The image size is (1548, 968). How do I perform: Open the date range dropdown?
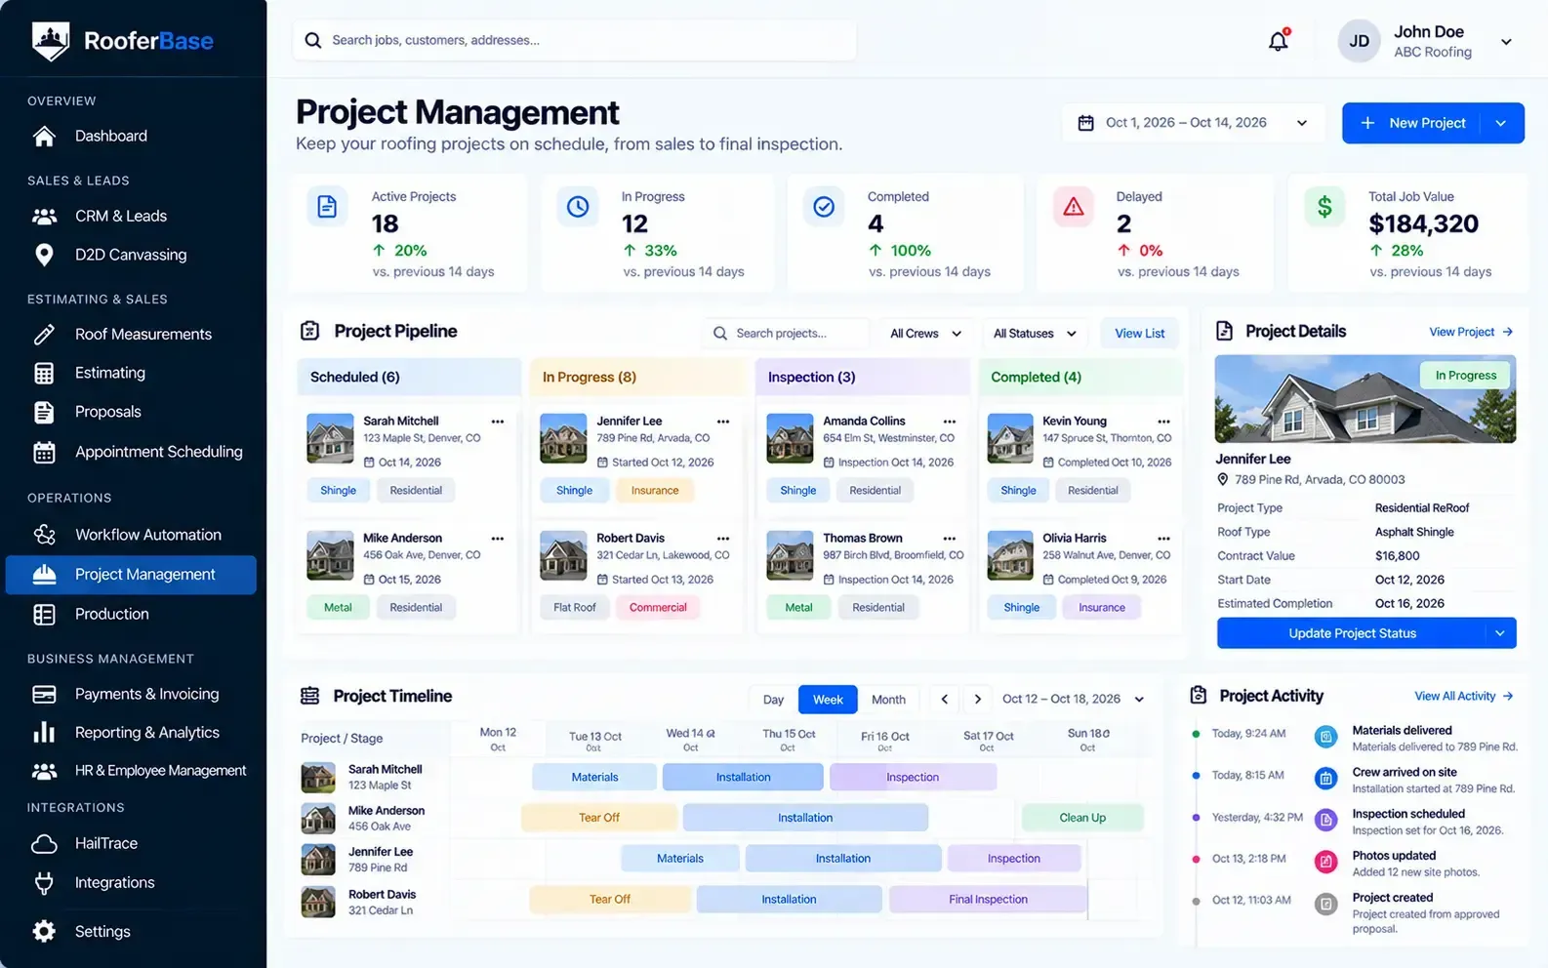tap(1193, 123)
